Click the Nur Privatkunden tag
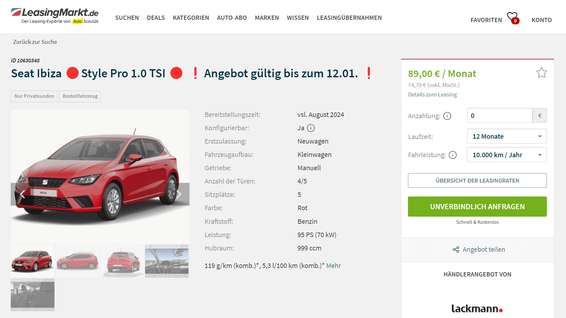This screenshot has width=566, height=318. [x=34, y=96]
